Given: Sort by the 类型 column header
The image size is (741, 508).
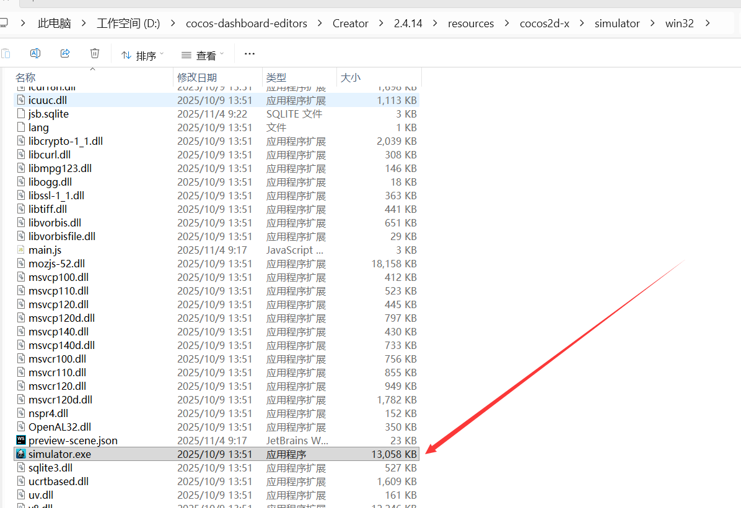Looking at the screenshot, I should (276, 77).
